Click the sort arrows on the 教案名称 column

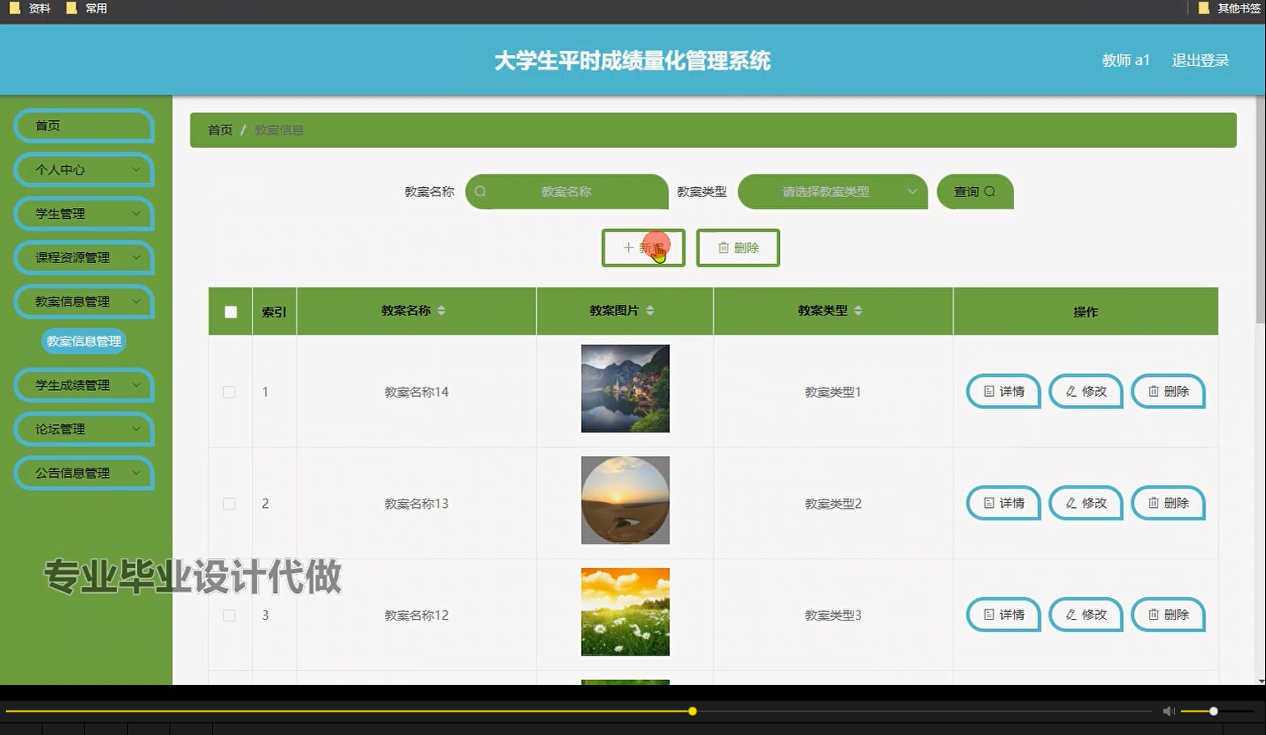[443, 310]
